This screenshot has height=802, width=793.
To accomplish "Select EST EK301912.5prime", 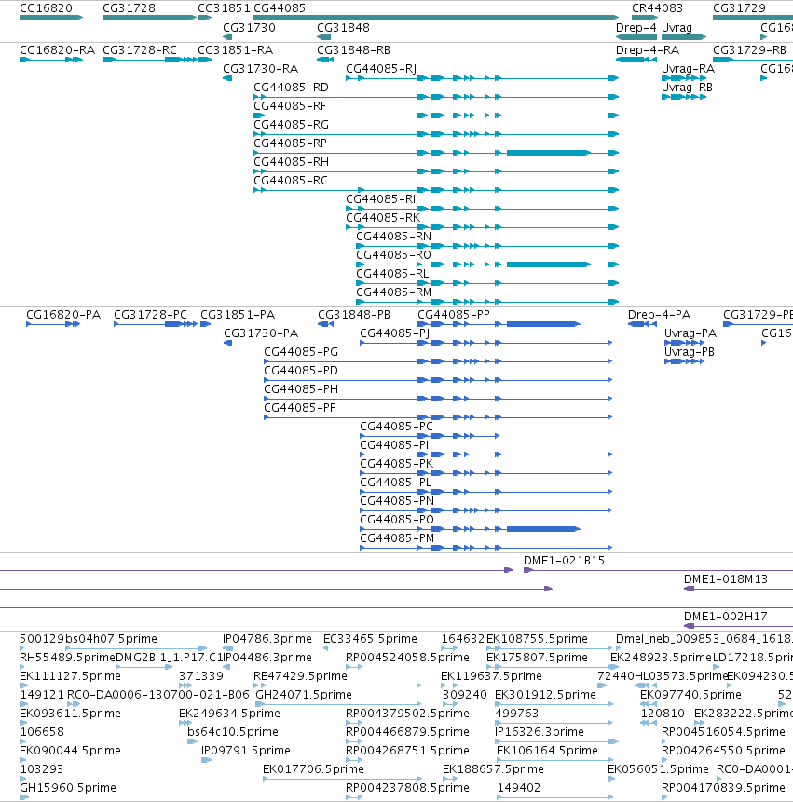I will pos(554,704).
